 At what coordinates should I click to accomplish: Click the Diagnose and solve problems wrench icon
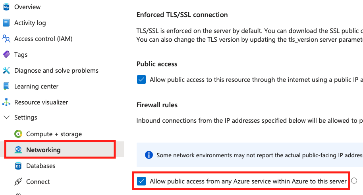(x=6, y=70)
